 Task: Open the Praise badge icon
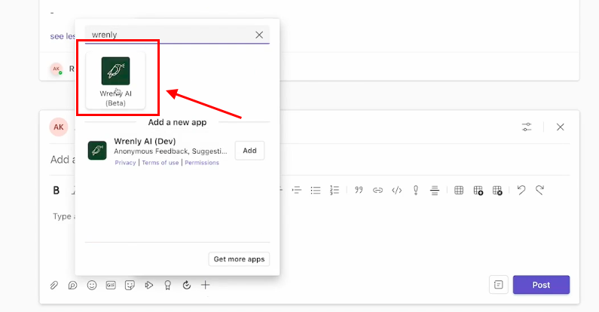167,286
